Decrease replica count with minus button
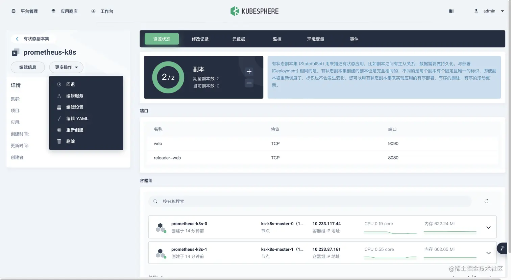 pos(249,83)
